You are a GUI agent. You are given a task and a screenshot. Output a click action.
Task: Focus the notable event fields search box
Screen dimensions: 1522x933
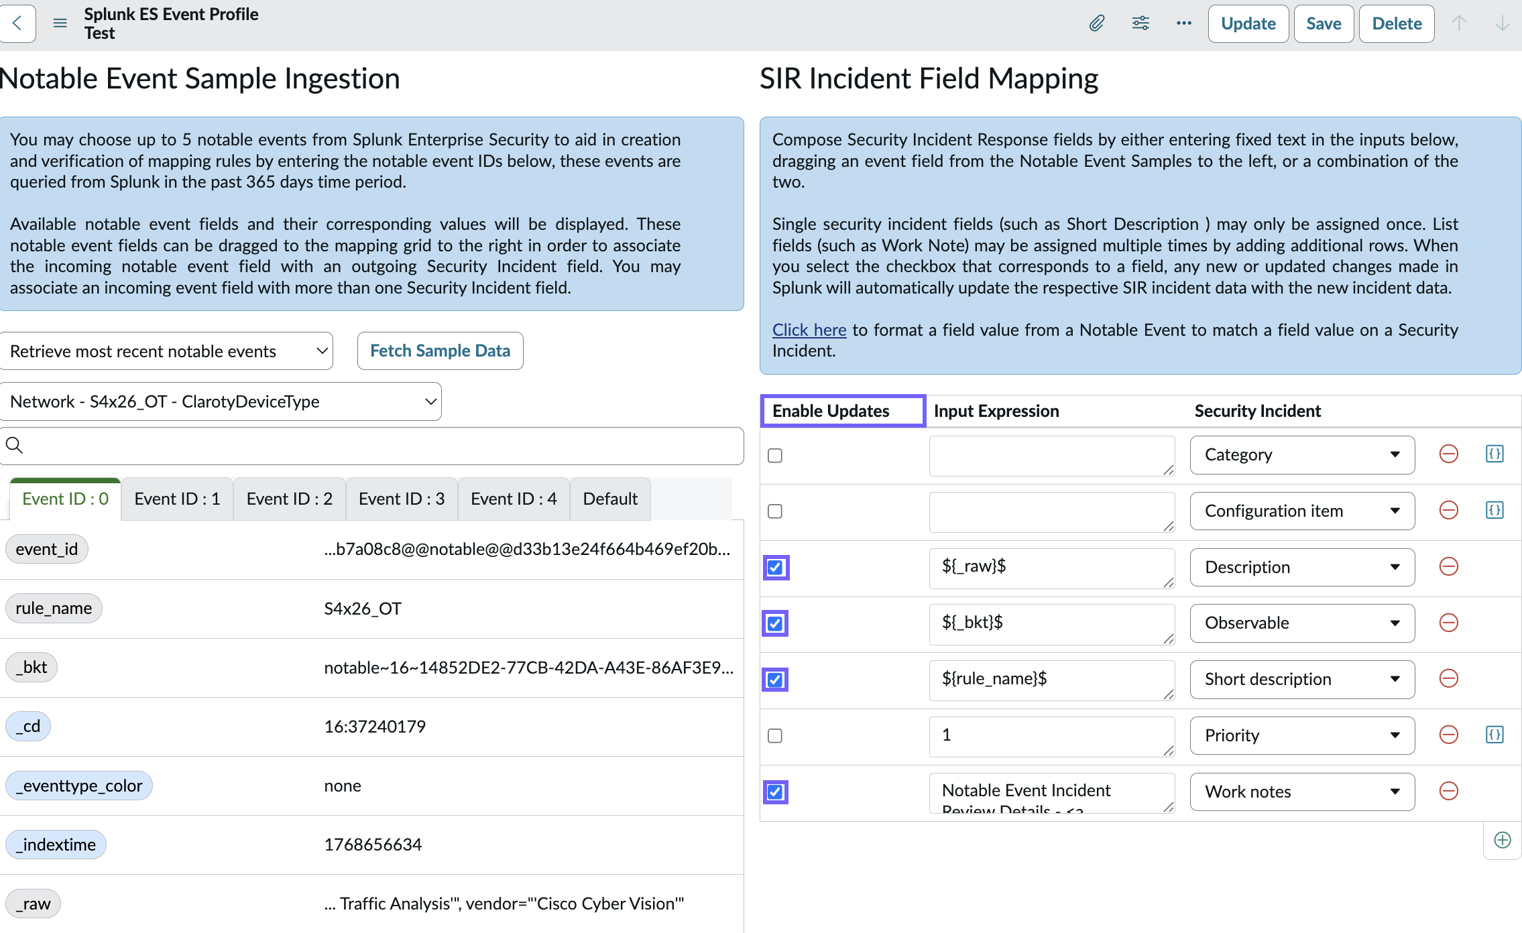(x=371, y=446)
